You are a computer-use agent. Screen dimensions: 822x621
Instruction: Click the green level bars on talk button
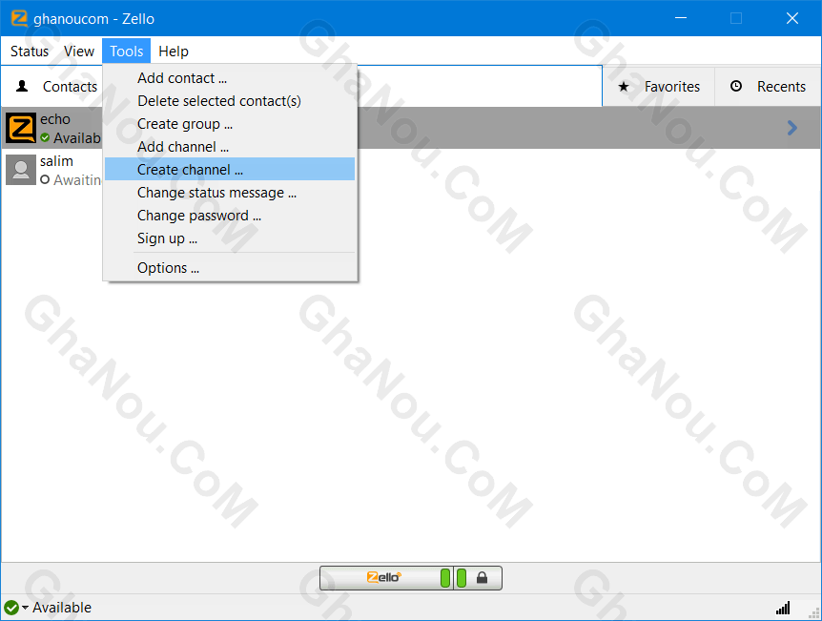(454, 578)
